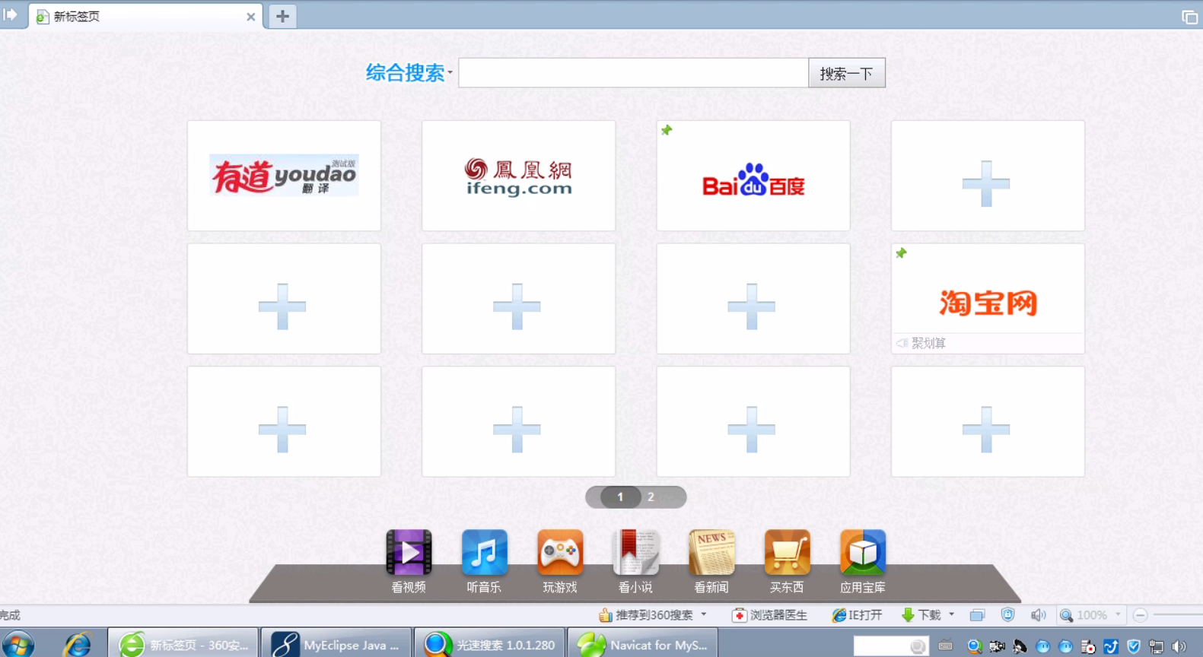This screenshot has height=657, width=1203.
Task: Open the 鳳凰網 ifeng.com tile
Action: click(x=518, y=176)
